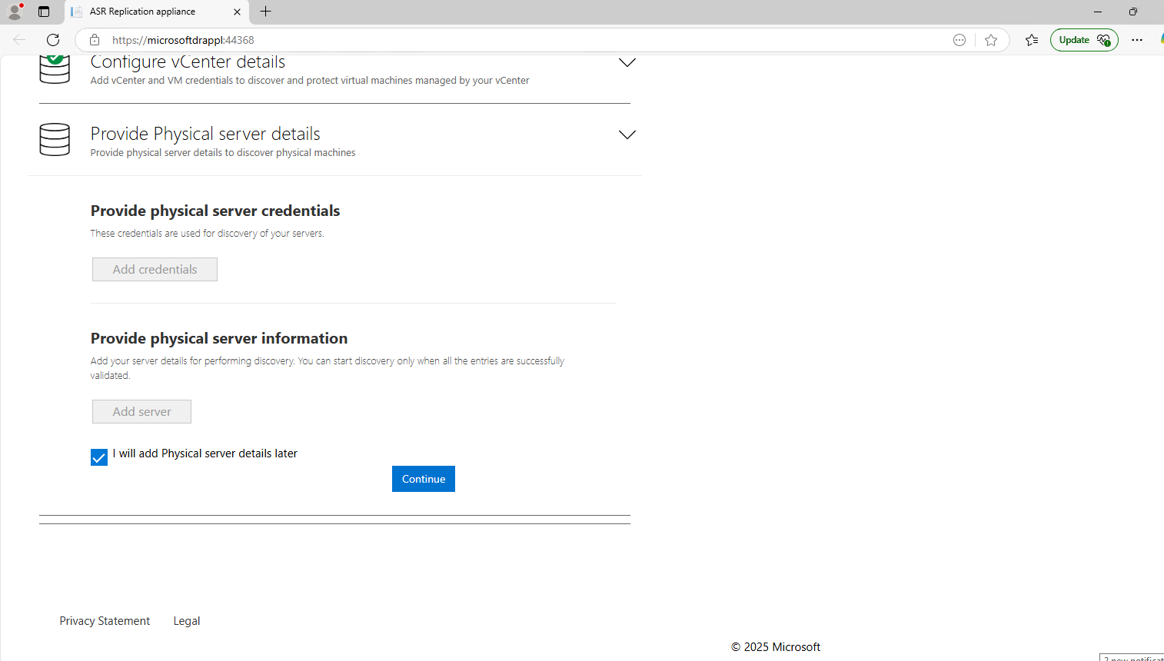Close the ASR Replication appliance tab

[237, 12]
